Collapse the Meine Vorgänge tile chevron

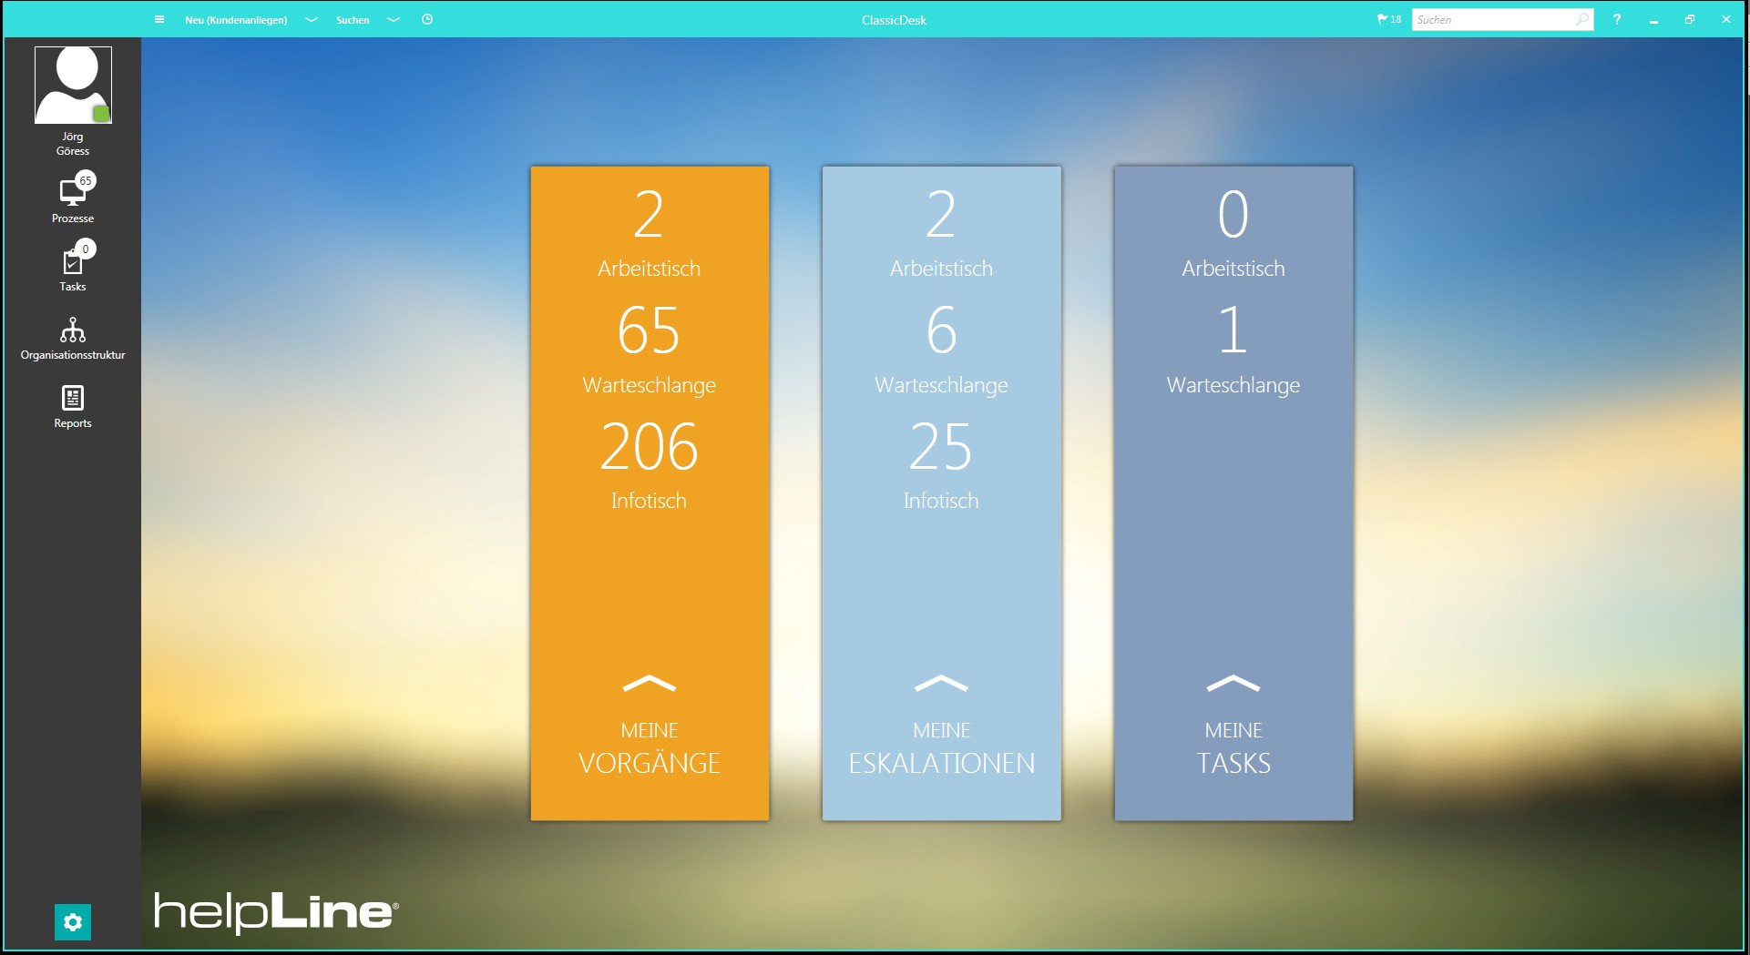click(x=650, y=684)
